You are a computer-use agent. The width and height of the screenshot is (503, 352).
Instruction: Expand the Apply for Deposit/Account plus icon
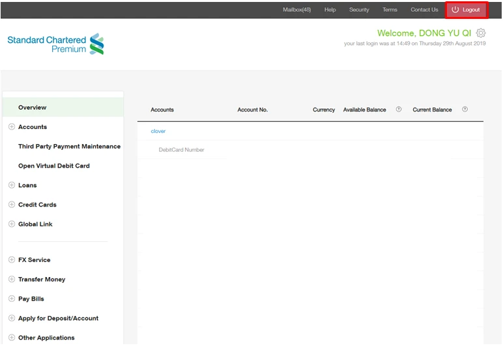[x=12, y=318]
